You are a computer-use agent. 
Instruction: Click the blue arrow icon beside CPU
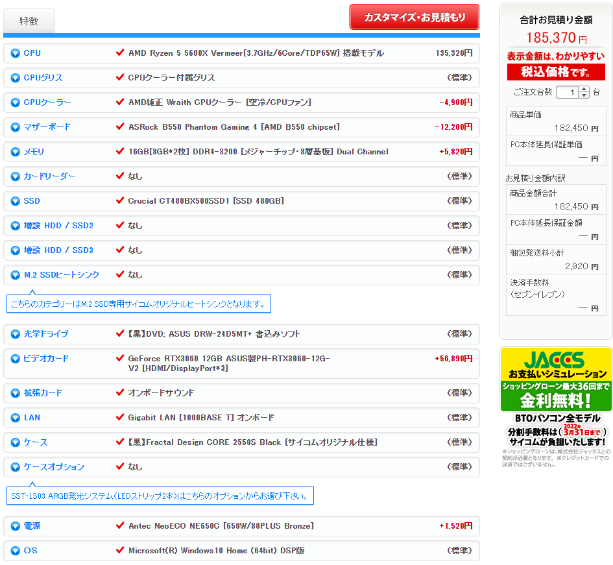tap(16, 53)
